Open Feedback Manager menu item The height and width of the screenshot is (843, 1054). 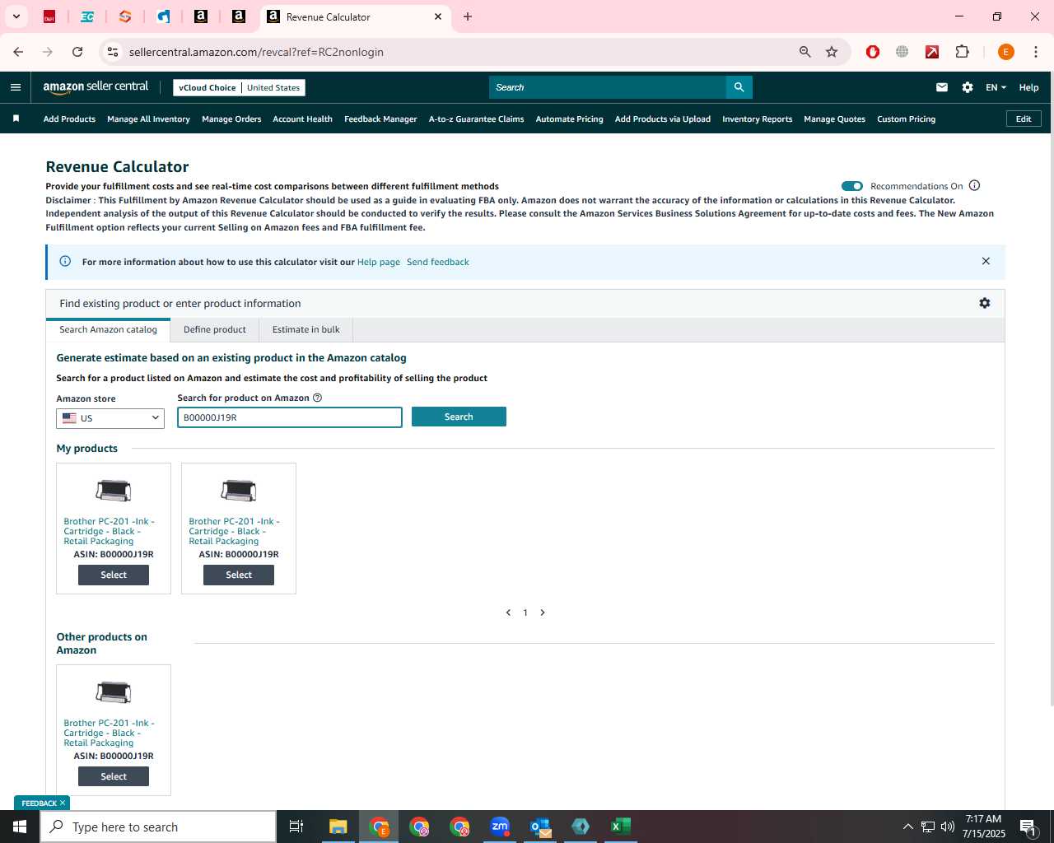pyautogui.click(x=380, y=119)
